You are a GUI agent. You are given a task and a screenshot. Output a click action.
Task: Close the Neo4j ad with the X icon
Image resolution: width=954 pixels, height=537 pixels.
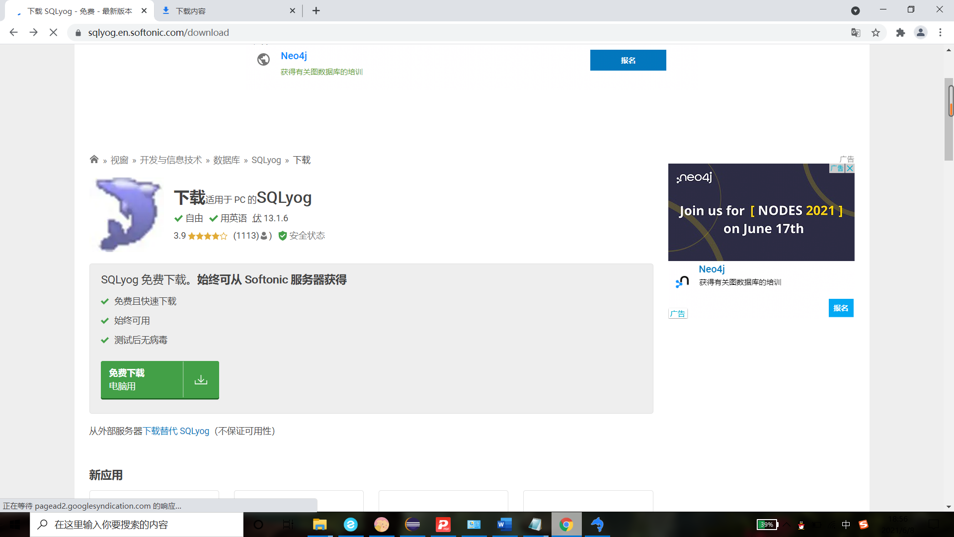click(850, 169)
